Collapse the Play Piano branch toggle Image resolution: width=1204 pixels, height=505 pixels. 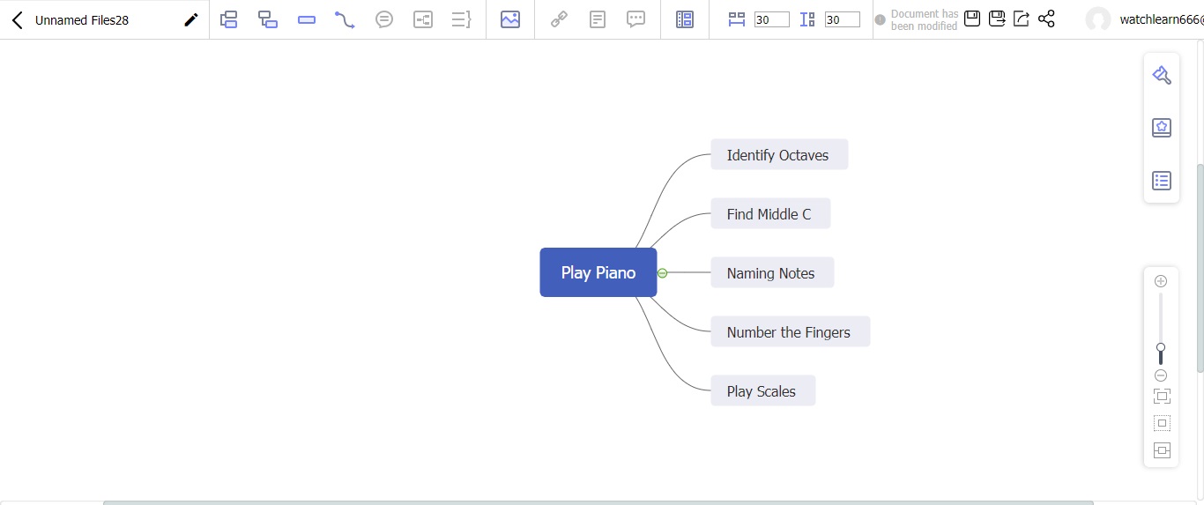pyautogui.click(x=663, y=273)
